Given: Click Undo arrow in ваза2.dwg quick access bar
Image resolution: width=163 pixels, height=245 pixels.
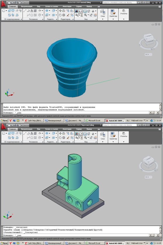Looking at the screenshot, I should 23,3.
